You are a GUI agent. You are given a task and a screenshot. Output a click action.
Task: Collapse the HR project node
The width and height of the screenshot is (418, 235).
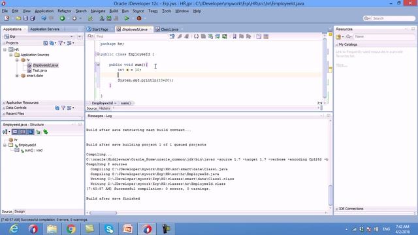click(5, 50)
